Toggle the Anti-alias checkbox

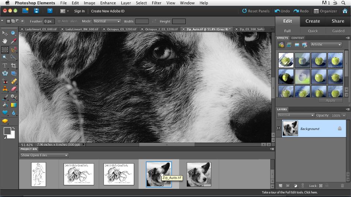click(59, 21)
